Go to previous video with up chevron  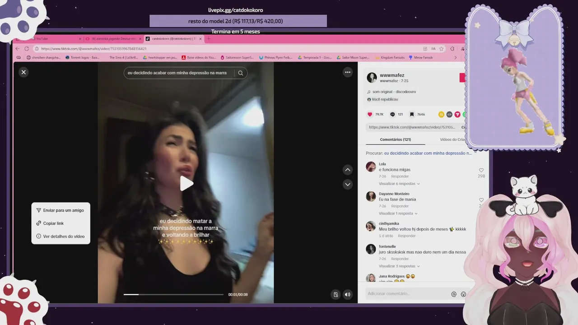pyautogui.click(x=348, y=170)
